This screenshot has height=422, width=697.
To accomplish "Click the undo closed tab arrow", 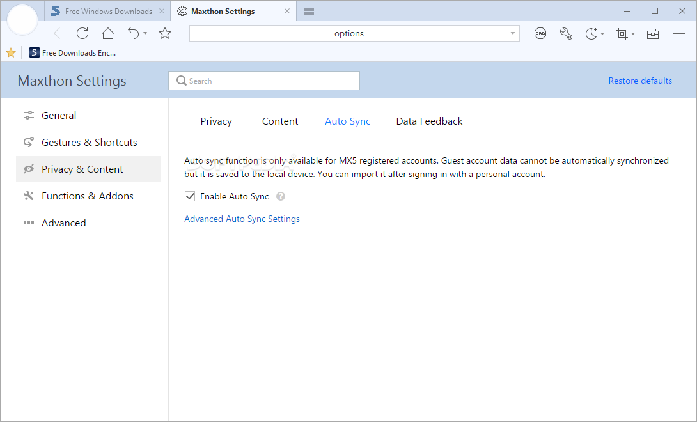I will point(134,33).
